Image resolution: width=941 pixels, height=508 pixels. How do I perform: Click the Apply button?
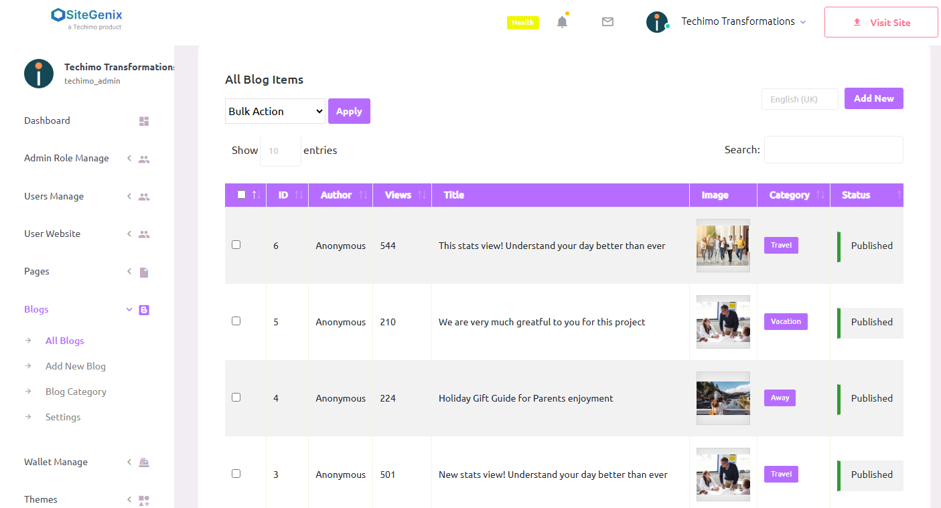coord(349,111)
